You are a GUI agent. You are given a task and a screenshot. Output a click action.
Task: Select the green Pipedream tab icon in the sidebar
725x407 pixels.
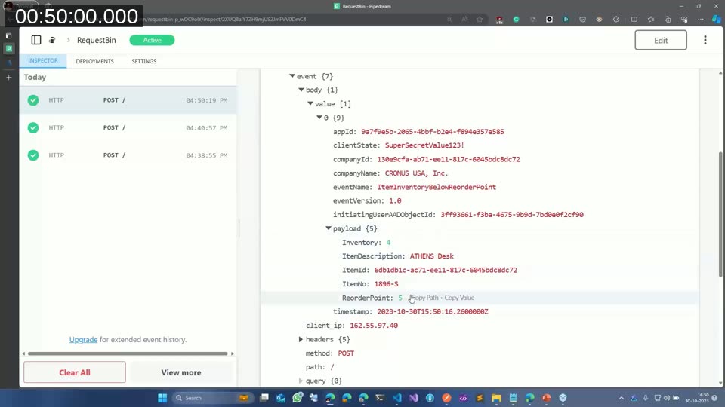pos(9,48)
